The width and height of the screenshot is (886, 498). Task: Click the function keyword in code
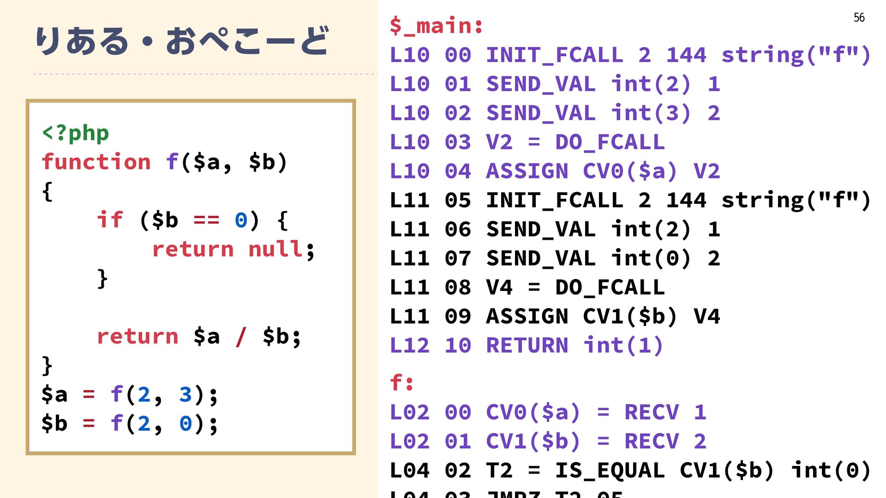point(96,162)
